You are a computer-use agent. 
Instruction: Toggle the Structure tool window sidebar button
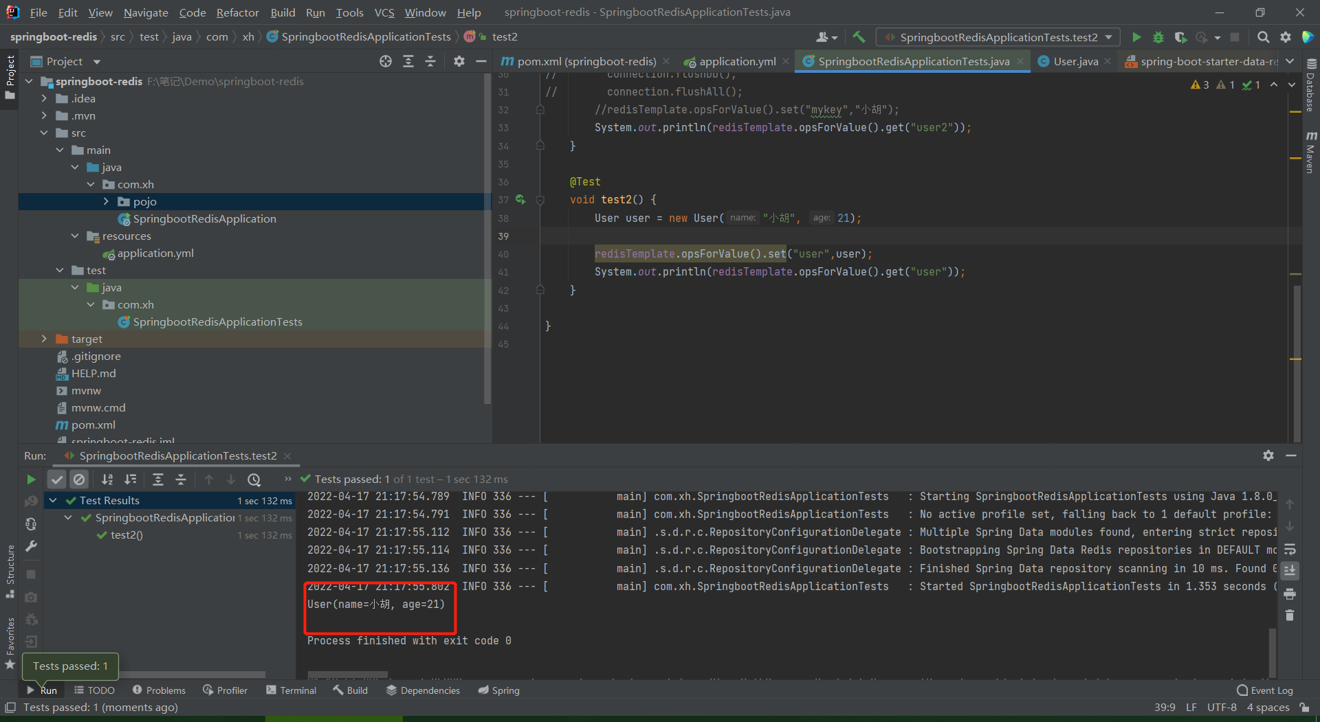click(x=10, y=572)
